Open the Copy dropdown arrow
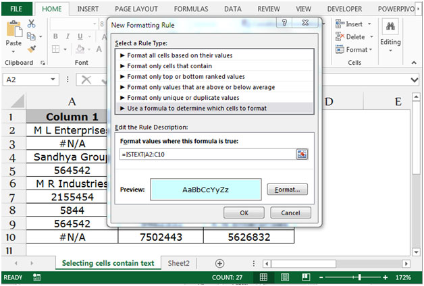This screenshot has width=424, height=286. [x=41, y=36]
